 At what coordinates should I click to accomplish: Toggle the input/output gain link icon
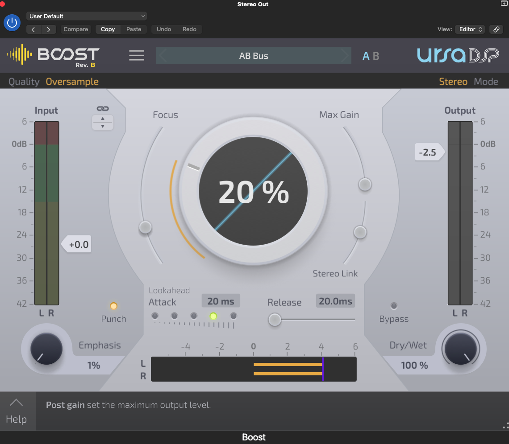point(103,109)
